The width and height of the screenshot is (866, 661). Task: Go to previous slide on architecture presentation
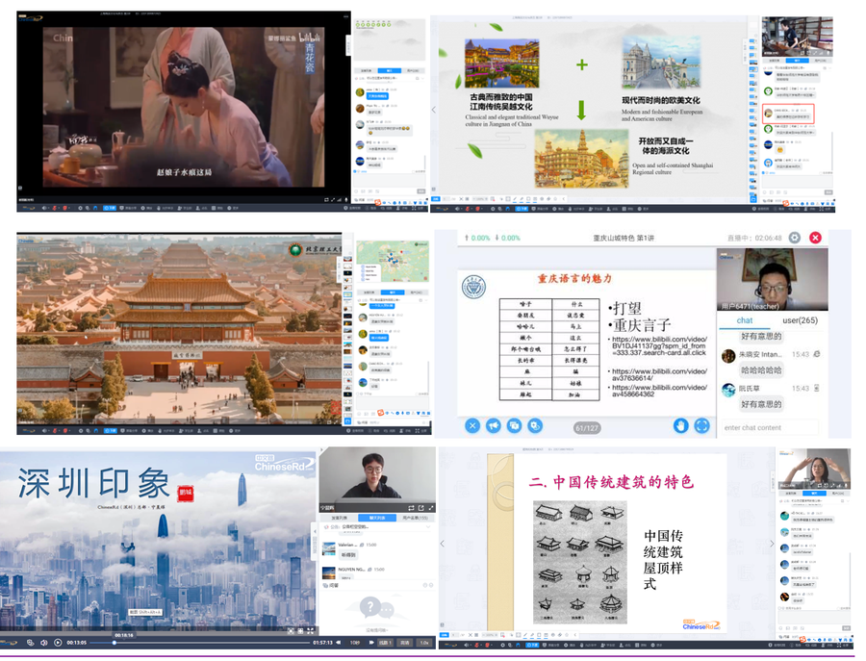(x=443, y=544)
